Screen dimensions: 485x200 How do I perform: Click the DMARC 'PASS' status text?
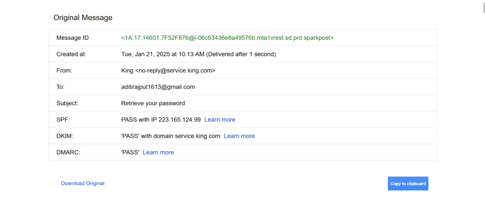click(130, 152)
